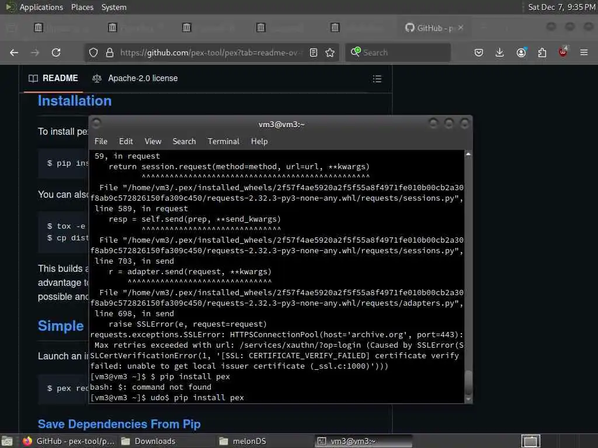Image resolution: width=598 pixels, height=448 pixels.
Task: Go forward with the browser forward arrow
Action: pos(35,52)
